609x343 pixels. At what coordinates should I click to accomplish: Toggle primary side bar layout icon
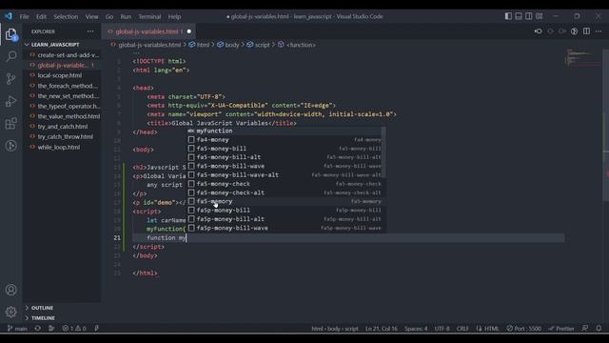pyautogui.click(x=508, y=16)
